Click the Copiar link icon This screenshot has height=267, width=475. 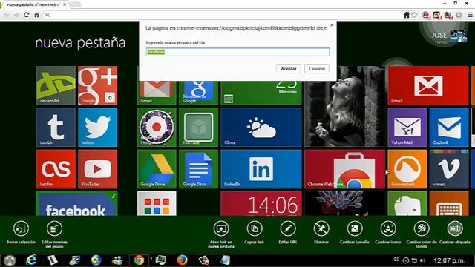click(x=255, y=228)
